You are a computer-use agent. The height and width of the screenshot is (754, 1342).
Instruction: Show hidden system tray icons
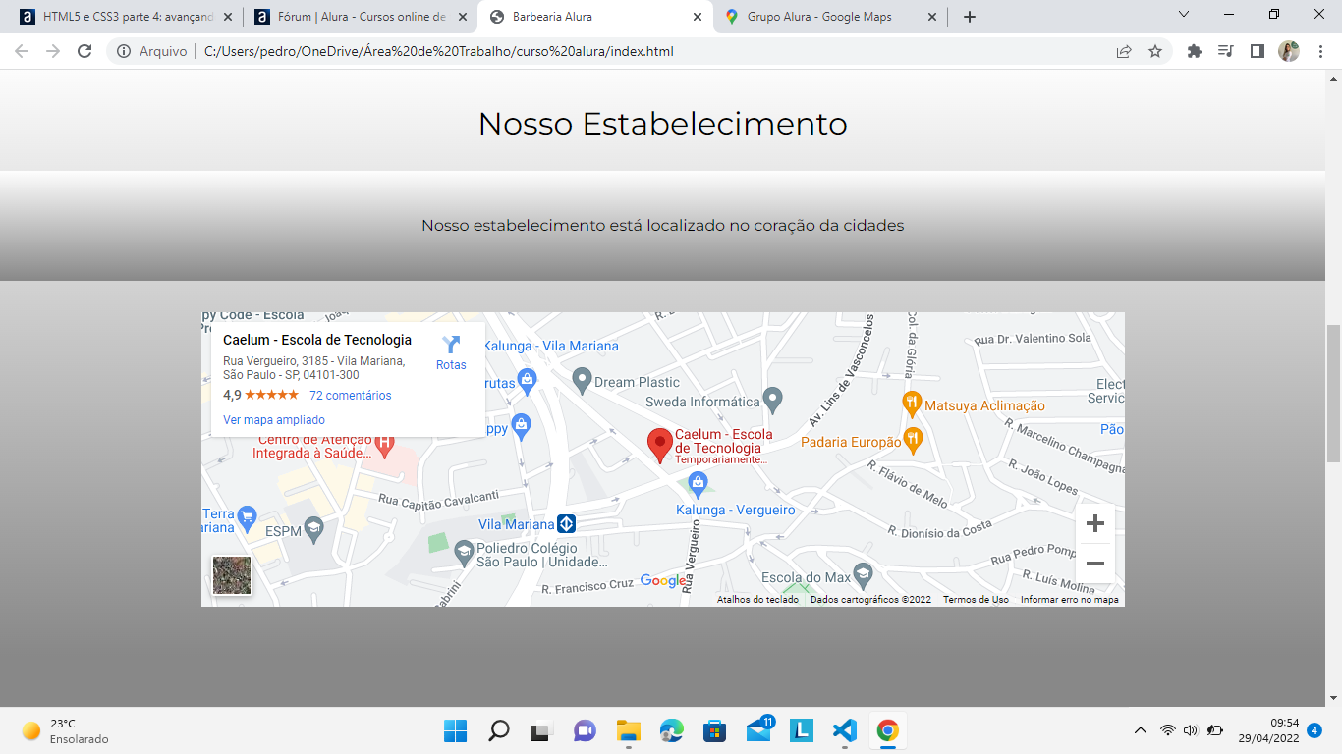click(1141, 730)
